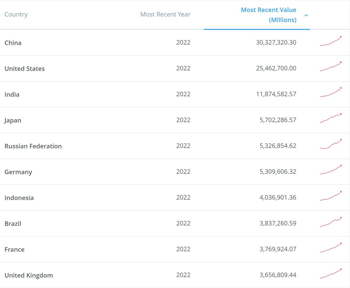View Indonesia's sparkline trend chart
The image size is (350, 288).
point(331,196)
